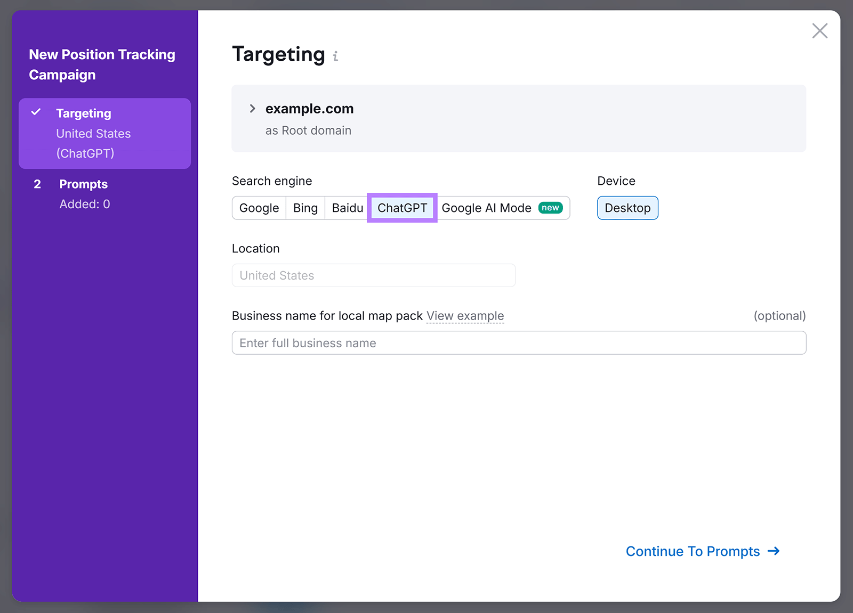853x613 pixels.
Task: Click the checkmark on the Targeting step
Action: pos(36,112)
